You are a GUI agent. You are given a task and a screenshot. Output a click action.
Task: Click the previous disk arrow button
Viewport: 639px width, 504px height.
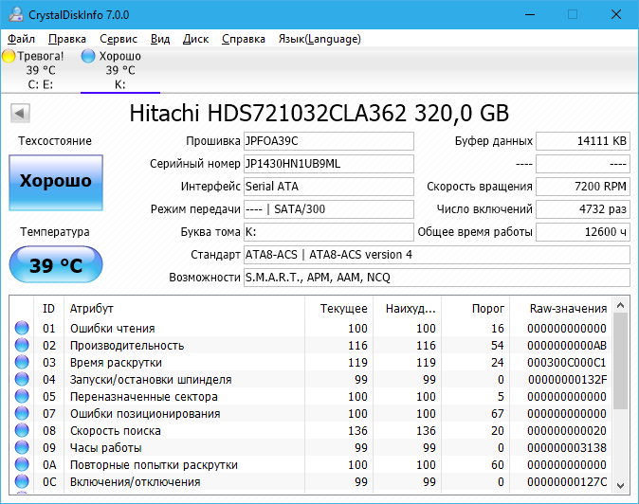click(19, 114)
